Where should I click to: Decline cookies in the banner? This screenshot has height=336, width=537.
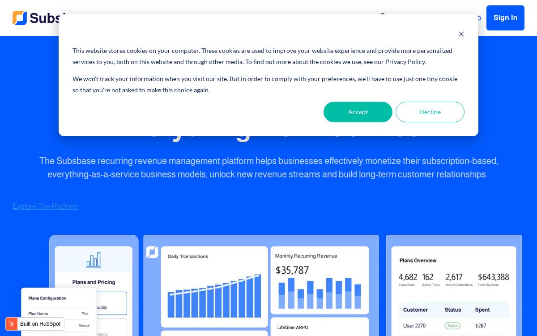[430, 112]
